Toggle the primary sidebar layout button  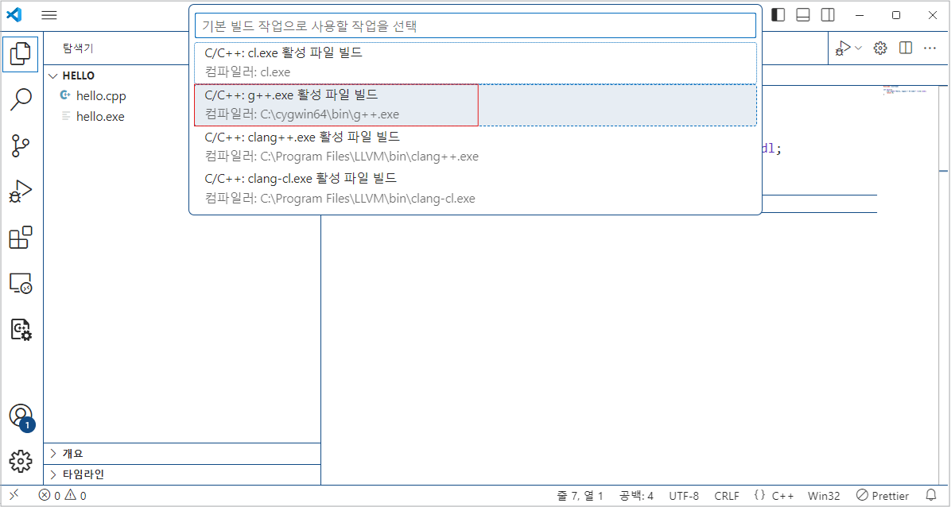778,15
